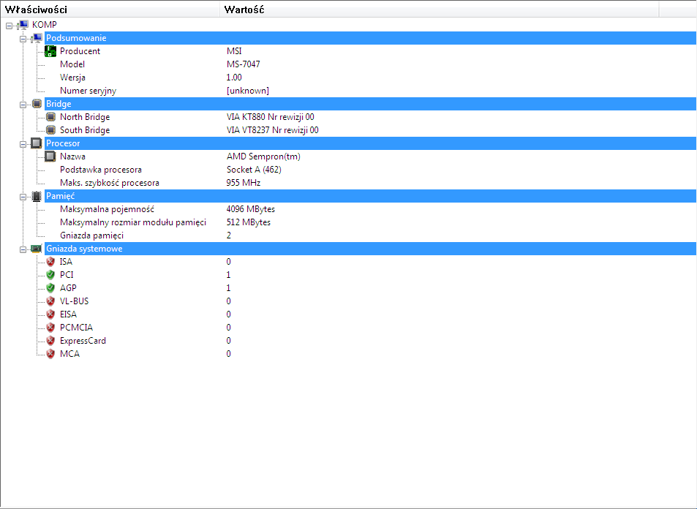
Task: Click the Pamięć memory icon
Action: click(37, 196)
